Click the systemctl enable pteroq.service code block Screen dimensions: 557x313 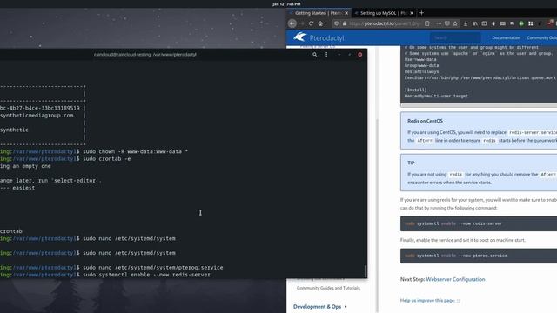[x=479, y=256]
